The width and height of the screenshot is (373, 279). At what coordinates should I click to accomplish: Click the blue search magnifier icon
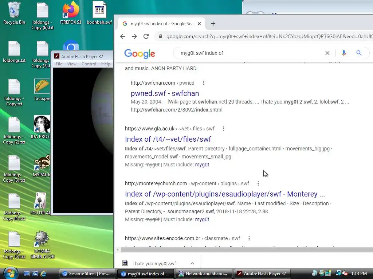pos(359,53)
